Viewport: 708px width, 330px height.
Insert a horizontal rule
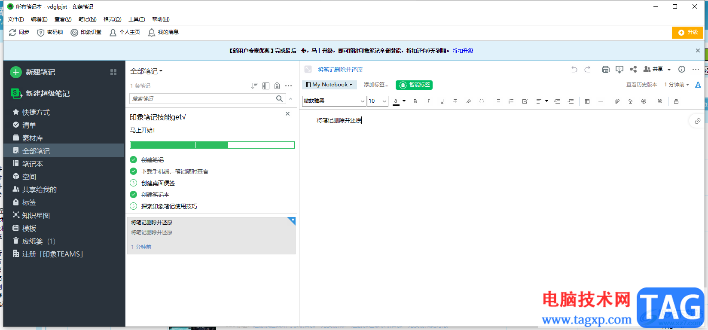point(601,101)
